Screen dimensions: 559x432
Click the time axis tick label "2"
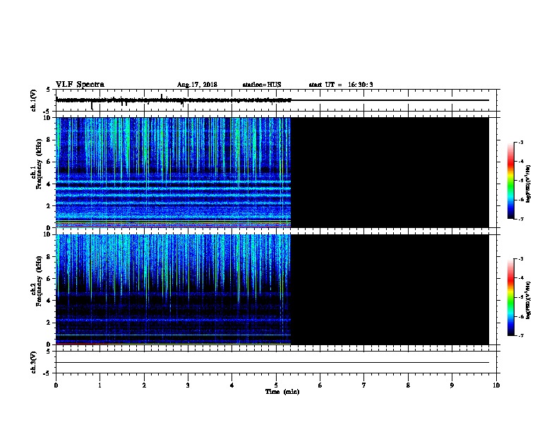click(144, 385)
